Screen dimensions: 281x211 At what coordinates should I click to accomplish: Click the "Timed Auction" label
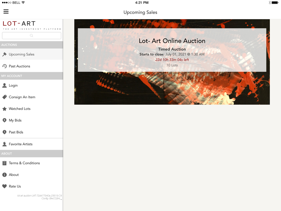point(172,49)
